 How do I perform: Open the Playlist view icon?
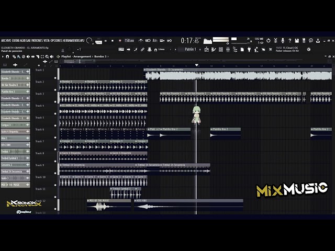point(207,50)
